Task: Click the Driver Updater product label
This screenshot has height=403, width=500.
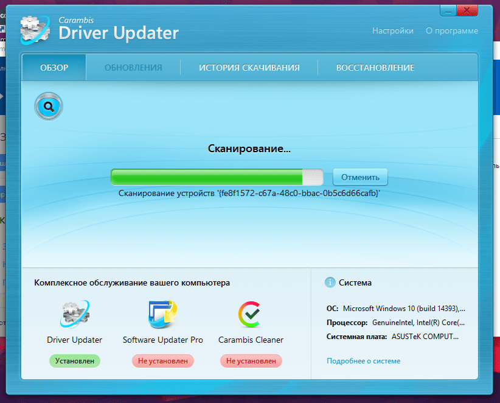Action: coord(75,340)
